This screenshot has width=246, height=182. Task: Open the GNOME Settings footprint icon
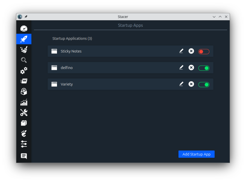(x=24, y=133)
